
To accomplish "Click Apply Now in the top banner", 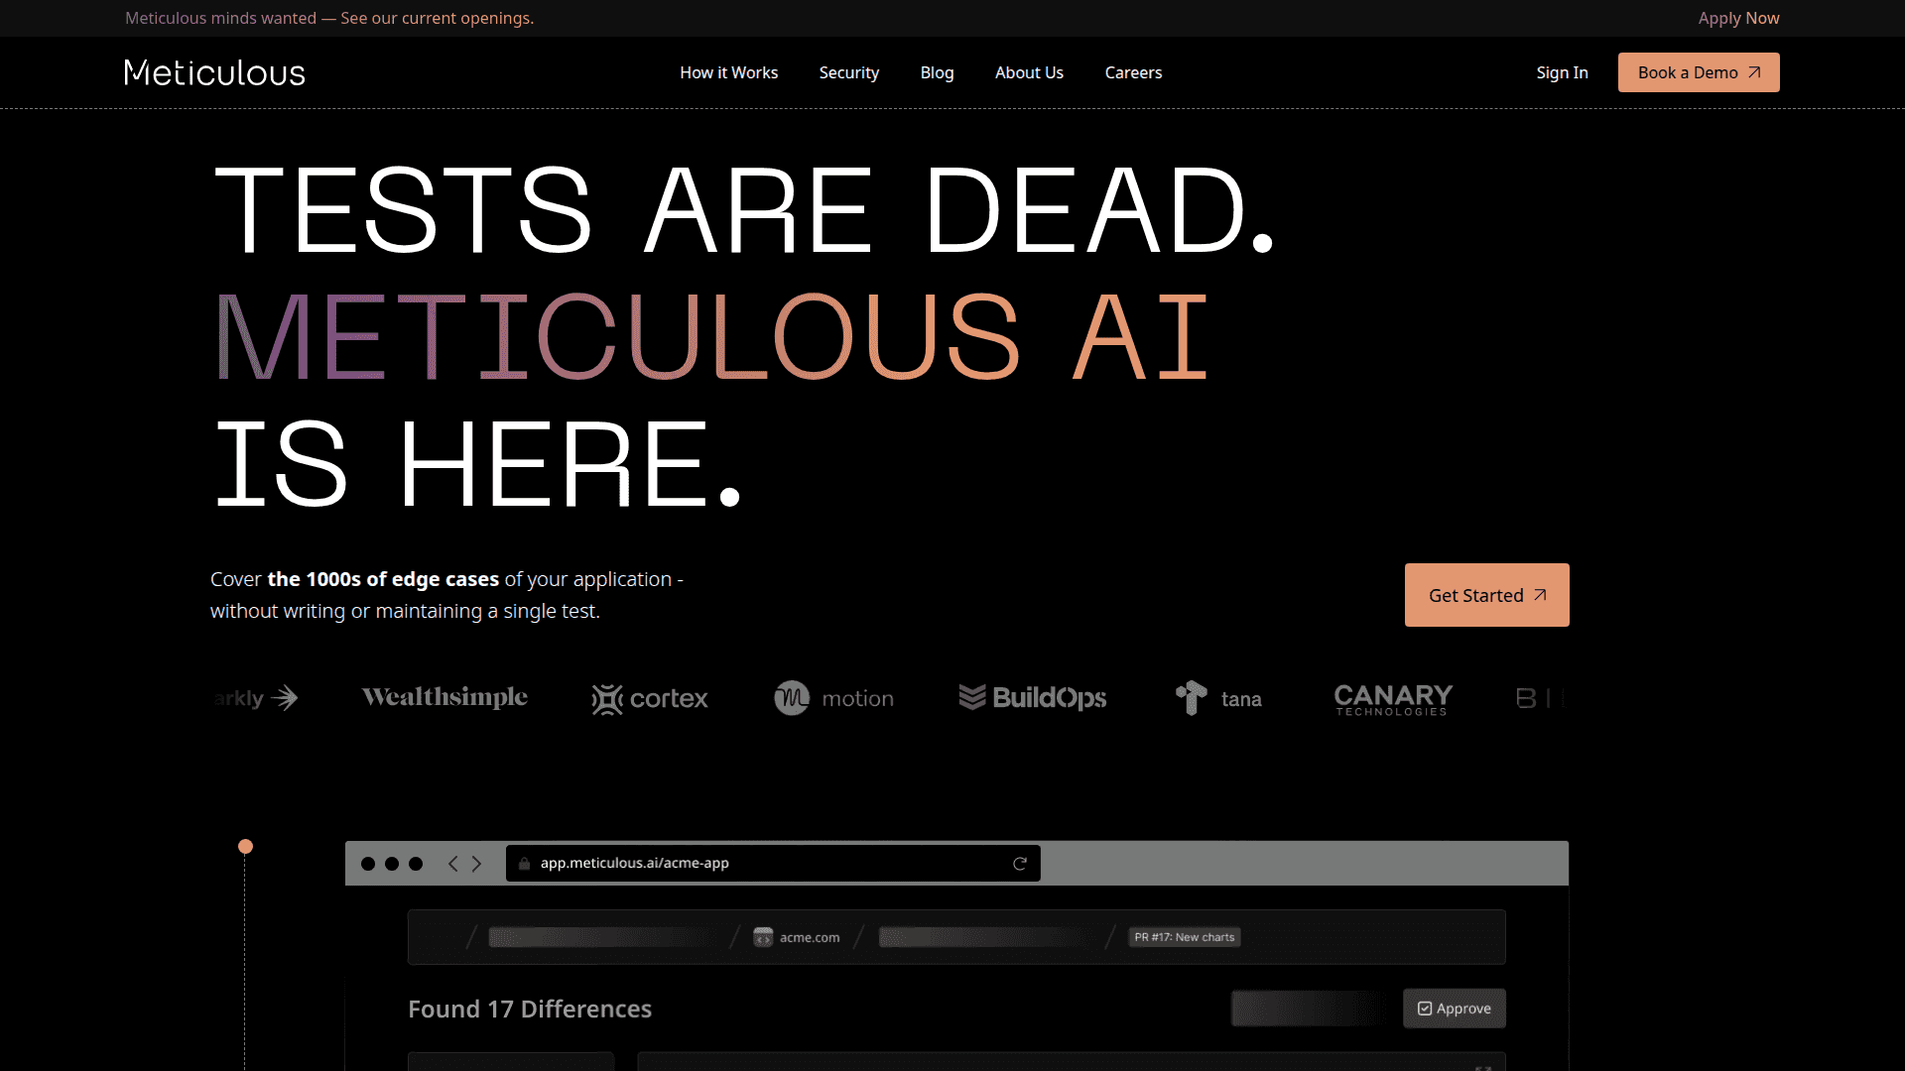I will click(1738, 18).
